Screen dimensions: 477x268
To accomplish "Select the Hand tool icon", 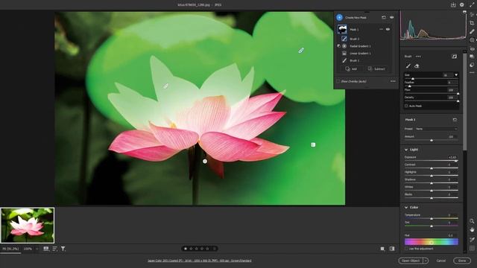I will tap(472, 230).
